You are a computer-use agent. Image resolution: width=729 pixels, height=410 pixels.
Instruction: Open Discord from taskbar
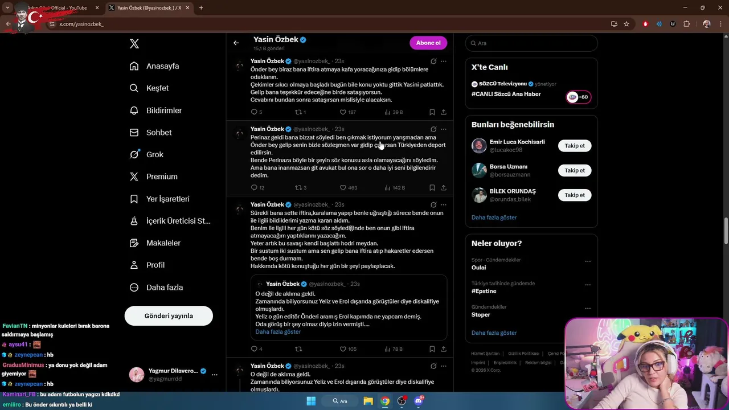click(419, 401)
